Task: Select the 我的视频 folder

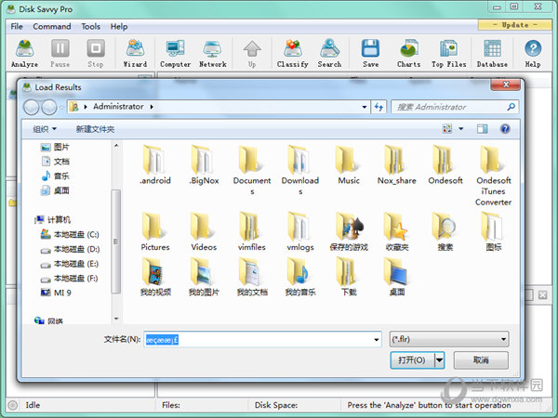Action: click(155, 277)
